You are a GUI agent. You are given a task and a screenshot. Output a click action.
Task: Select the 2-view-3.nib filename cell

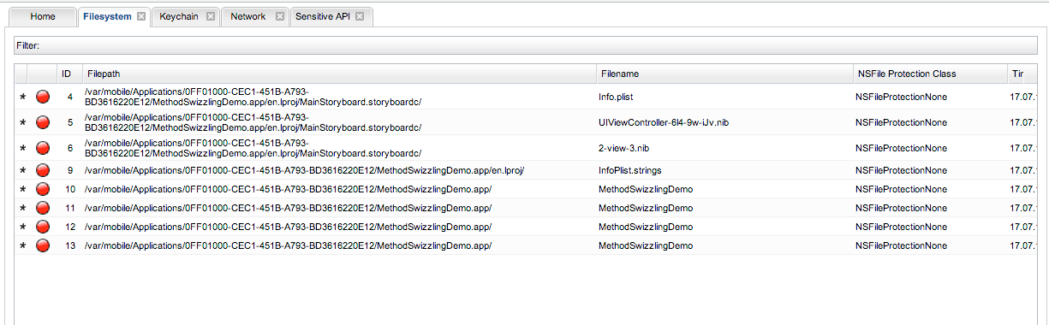(x=625, y=148)
